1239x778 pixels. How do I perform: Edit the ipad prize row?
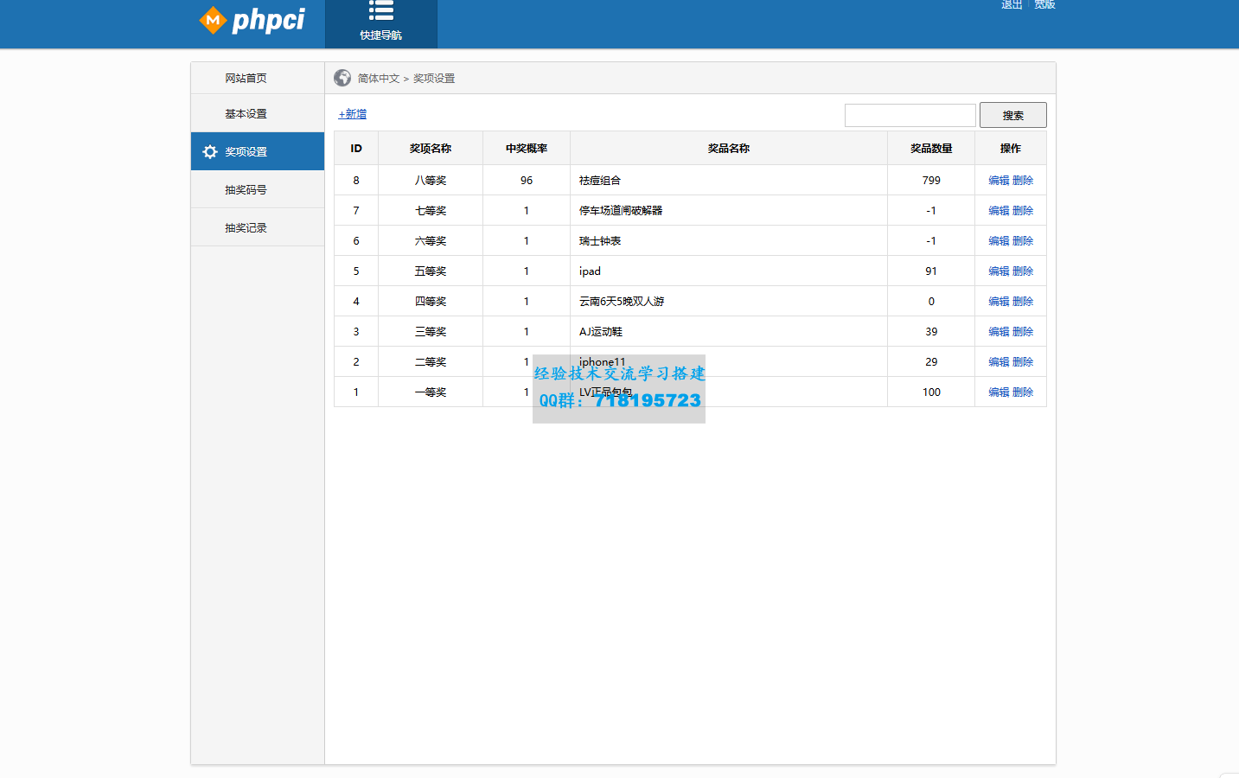[999, 271]
